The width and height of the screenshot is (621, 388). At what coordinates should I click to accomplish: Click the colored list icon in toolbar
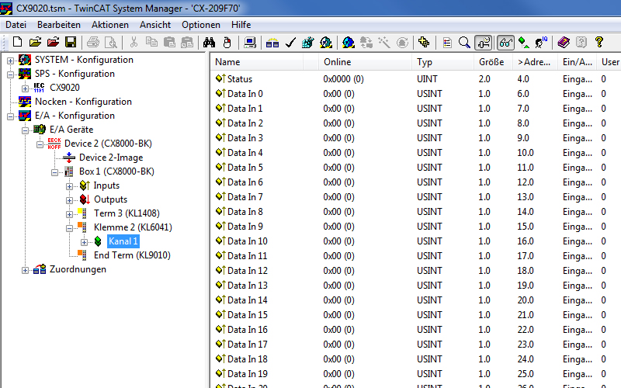coord(447,42)
